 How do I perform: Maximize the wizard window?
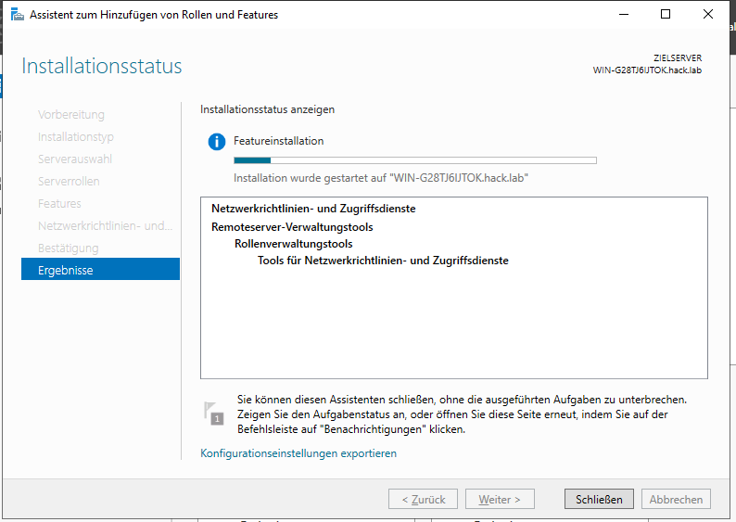tap(666, 15)
